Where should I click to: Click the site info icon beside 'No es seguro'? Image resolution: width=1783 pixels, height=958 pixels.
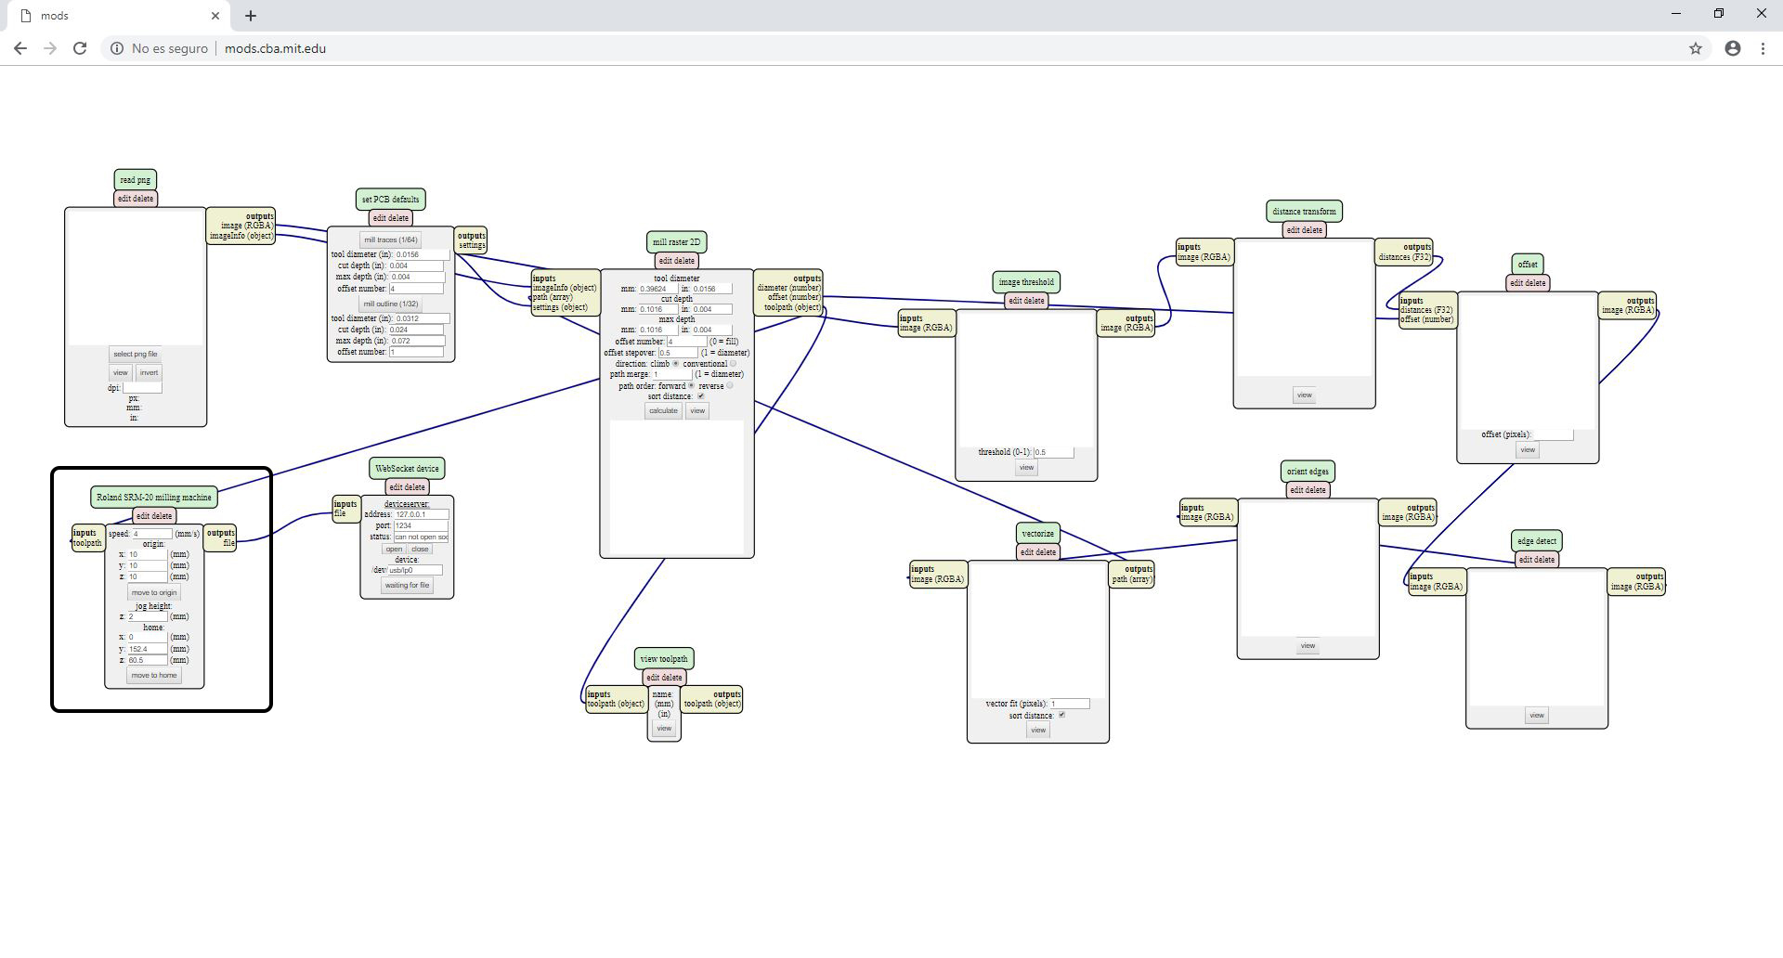click(x=117, y=48)
